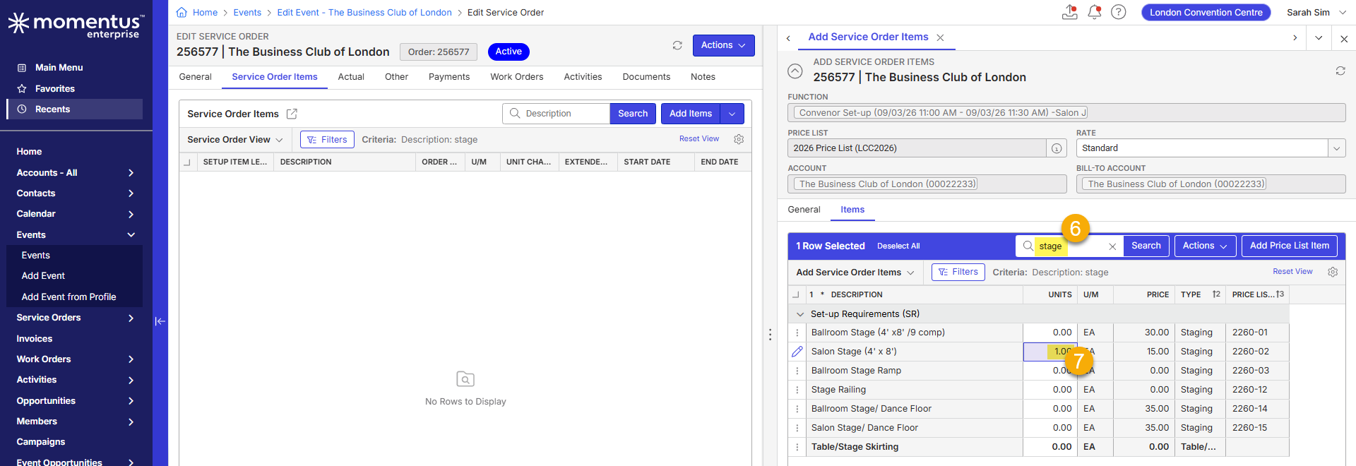1356x466 pixels.
Task: Open the Service Order Items grid settings gear
Action: (739, 139)
